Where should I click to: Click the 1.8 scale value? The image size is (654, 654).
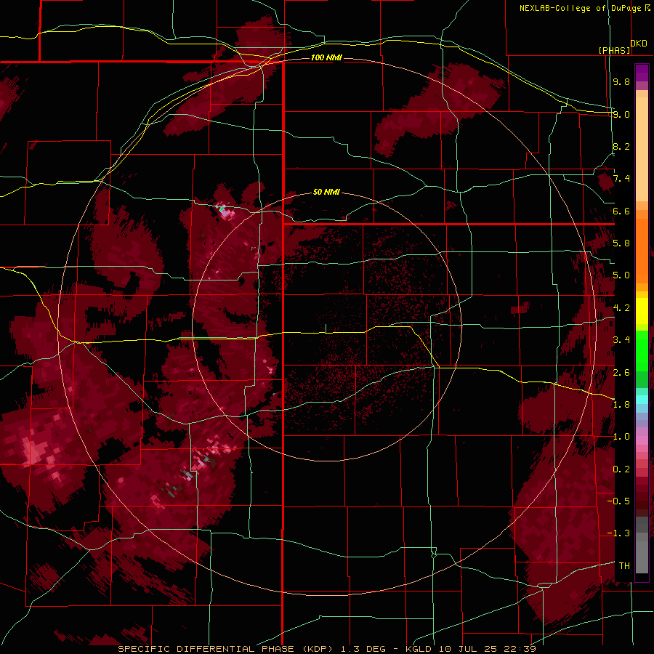pos(621,405)
